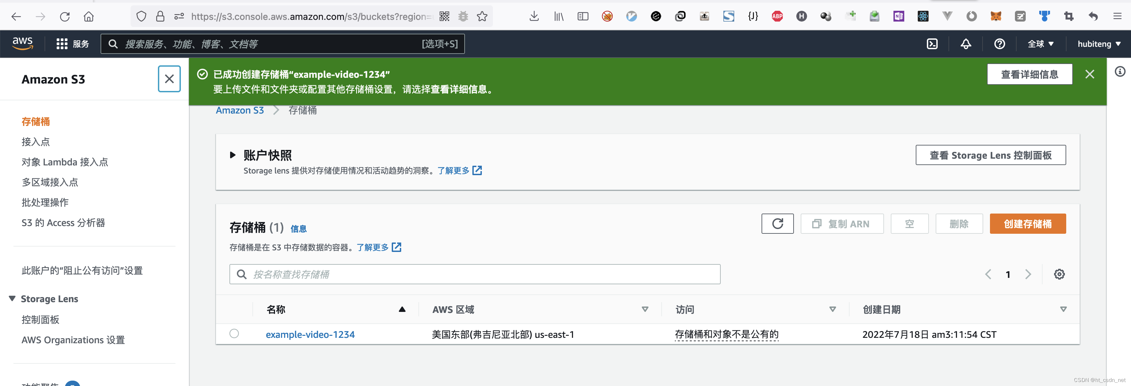
Task: Click the 删除 delete button
Action: pos(959,224)
